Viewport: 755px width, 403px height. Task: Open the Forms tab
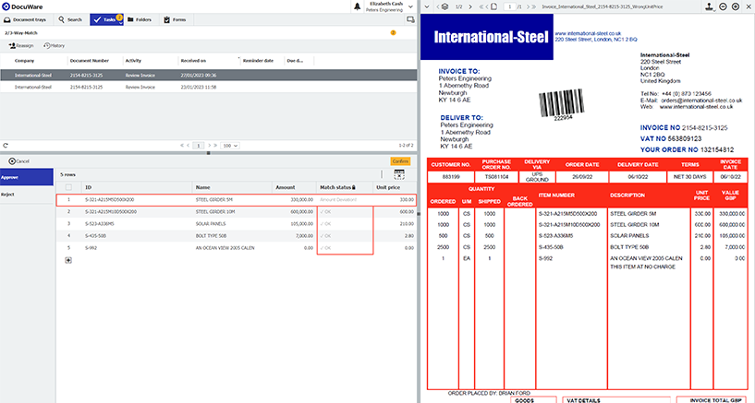click(x=175, y=19)
